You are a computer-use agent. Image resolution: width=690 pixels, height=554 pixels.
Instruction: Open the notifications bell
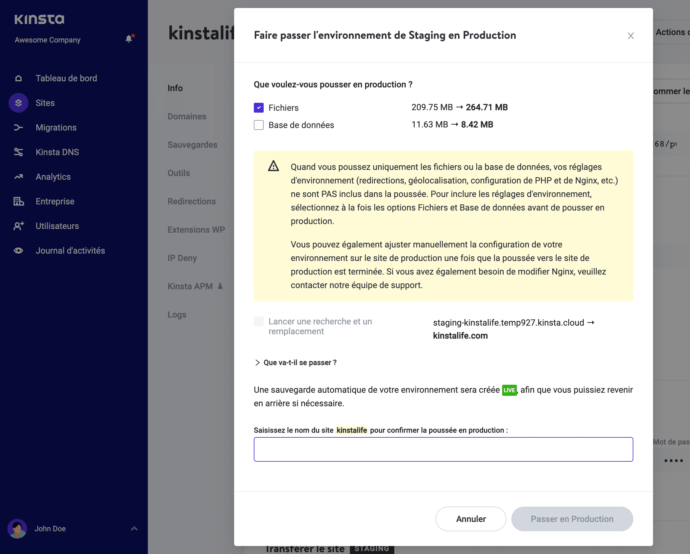[x=129, y=38]
